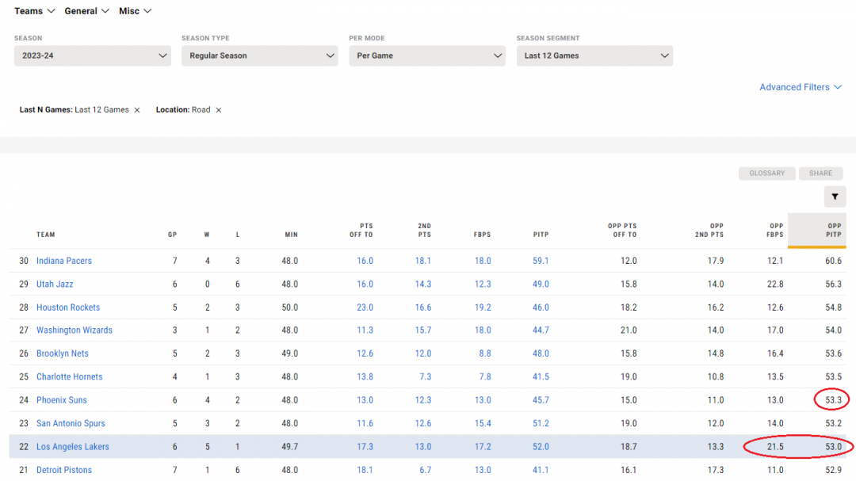This screenshot has height=481, width=856.
Task: Open the San Antonio Spurs team link
Action: point(71,424)
